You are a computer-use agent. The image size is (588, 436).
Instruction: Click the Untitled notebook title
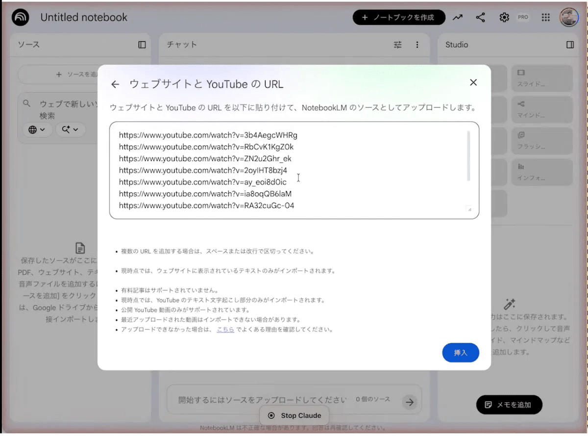coord(84,17)
